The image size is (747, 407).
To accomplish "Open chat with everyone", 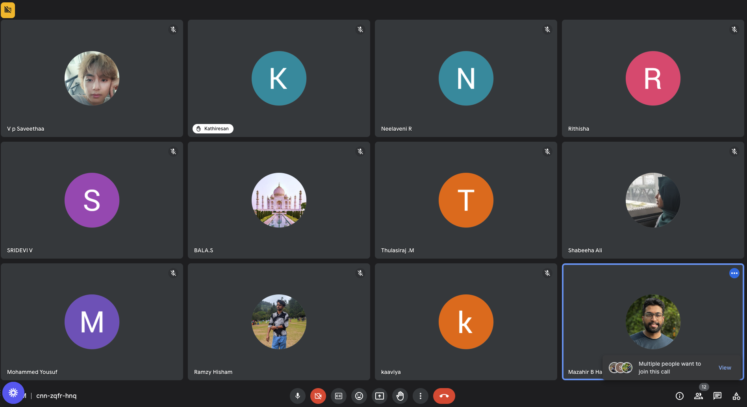I will click(x=717, y=396).
